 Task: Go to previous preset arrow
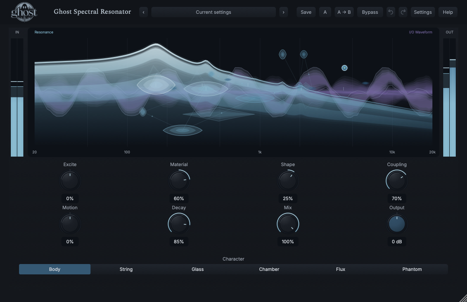click(x=144, y=12)
